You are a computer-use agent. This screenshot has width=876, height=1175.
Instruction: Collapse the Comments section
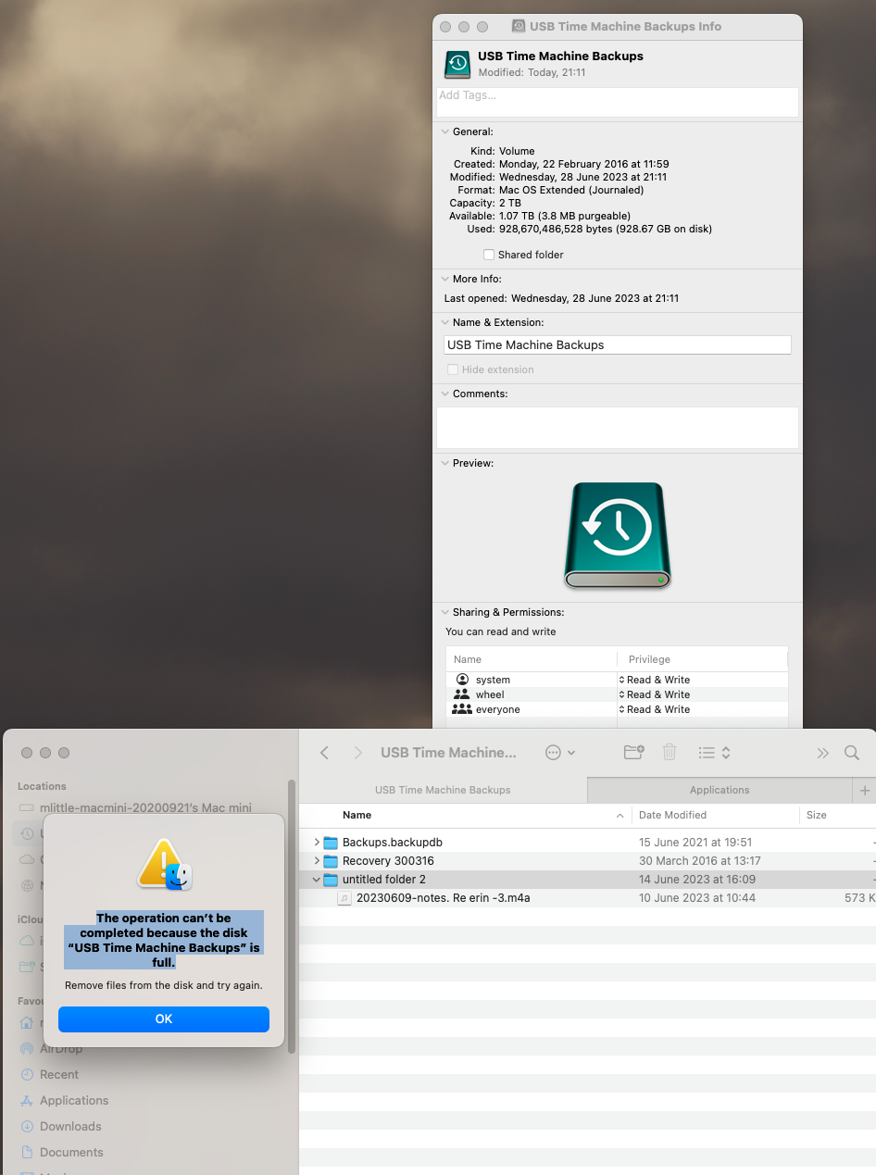444,394
